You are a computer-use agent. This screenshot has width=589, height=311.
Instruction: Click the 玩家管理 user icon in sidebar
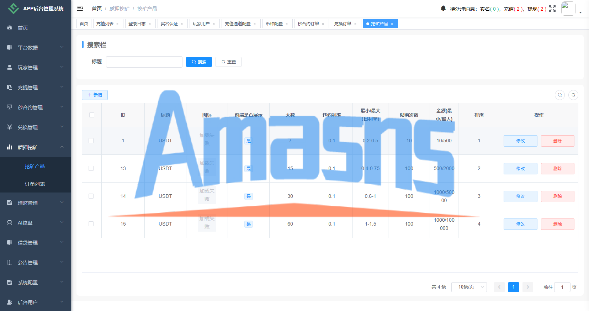[x=10, y=67]
